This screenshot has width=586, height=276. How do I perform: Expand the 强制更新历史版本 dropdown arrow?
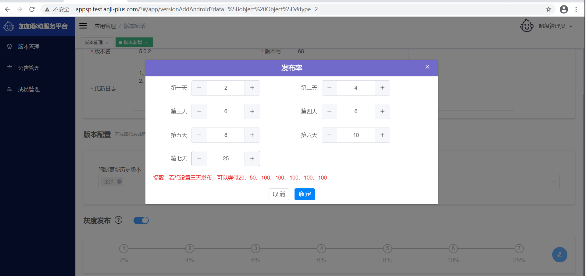pyautogui.click(x=553, y=182)
